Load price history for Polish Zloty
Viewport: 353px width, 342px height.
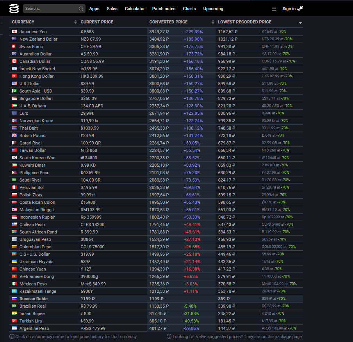click(x=31, y=195)
